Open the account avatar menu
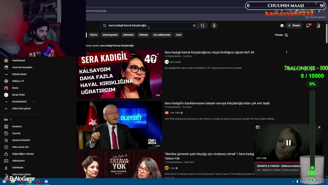 [x=318, y=25]
